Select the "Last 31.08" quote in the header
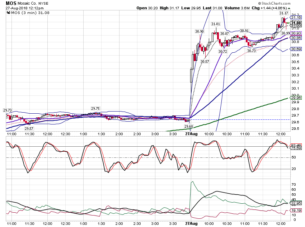This screenshot has width=305, height=227. click(x=212, y=8)
